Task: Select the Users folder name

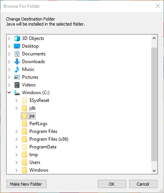Action: (x=35, y=162)
